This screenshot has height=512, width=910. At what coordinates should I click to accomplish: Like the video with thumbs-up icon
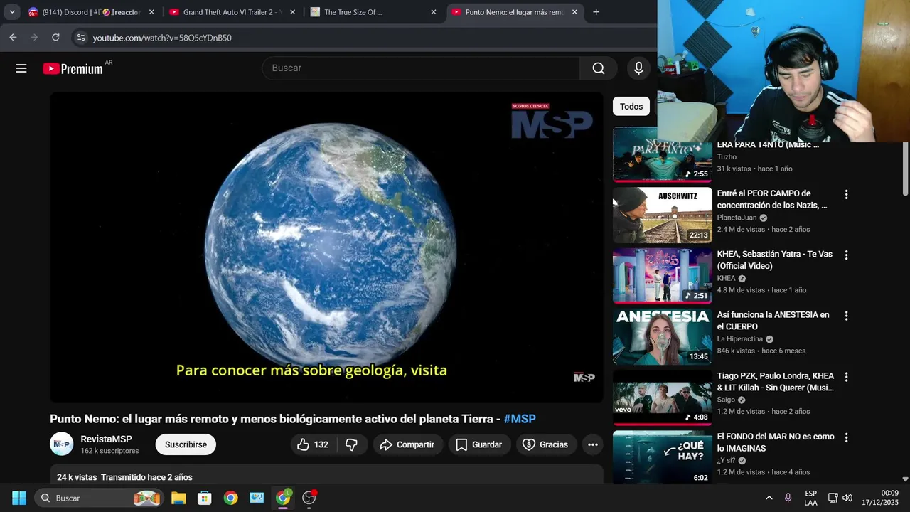313,444
